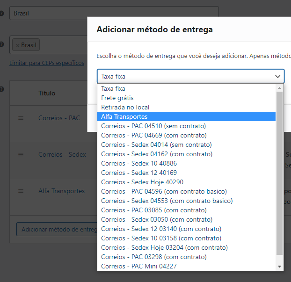Select Correios - PAC 04669 (com contrato)

pyautogui.click(x=186, y=135)
